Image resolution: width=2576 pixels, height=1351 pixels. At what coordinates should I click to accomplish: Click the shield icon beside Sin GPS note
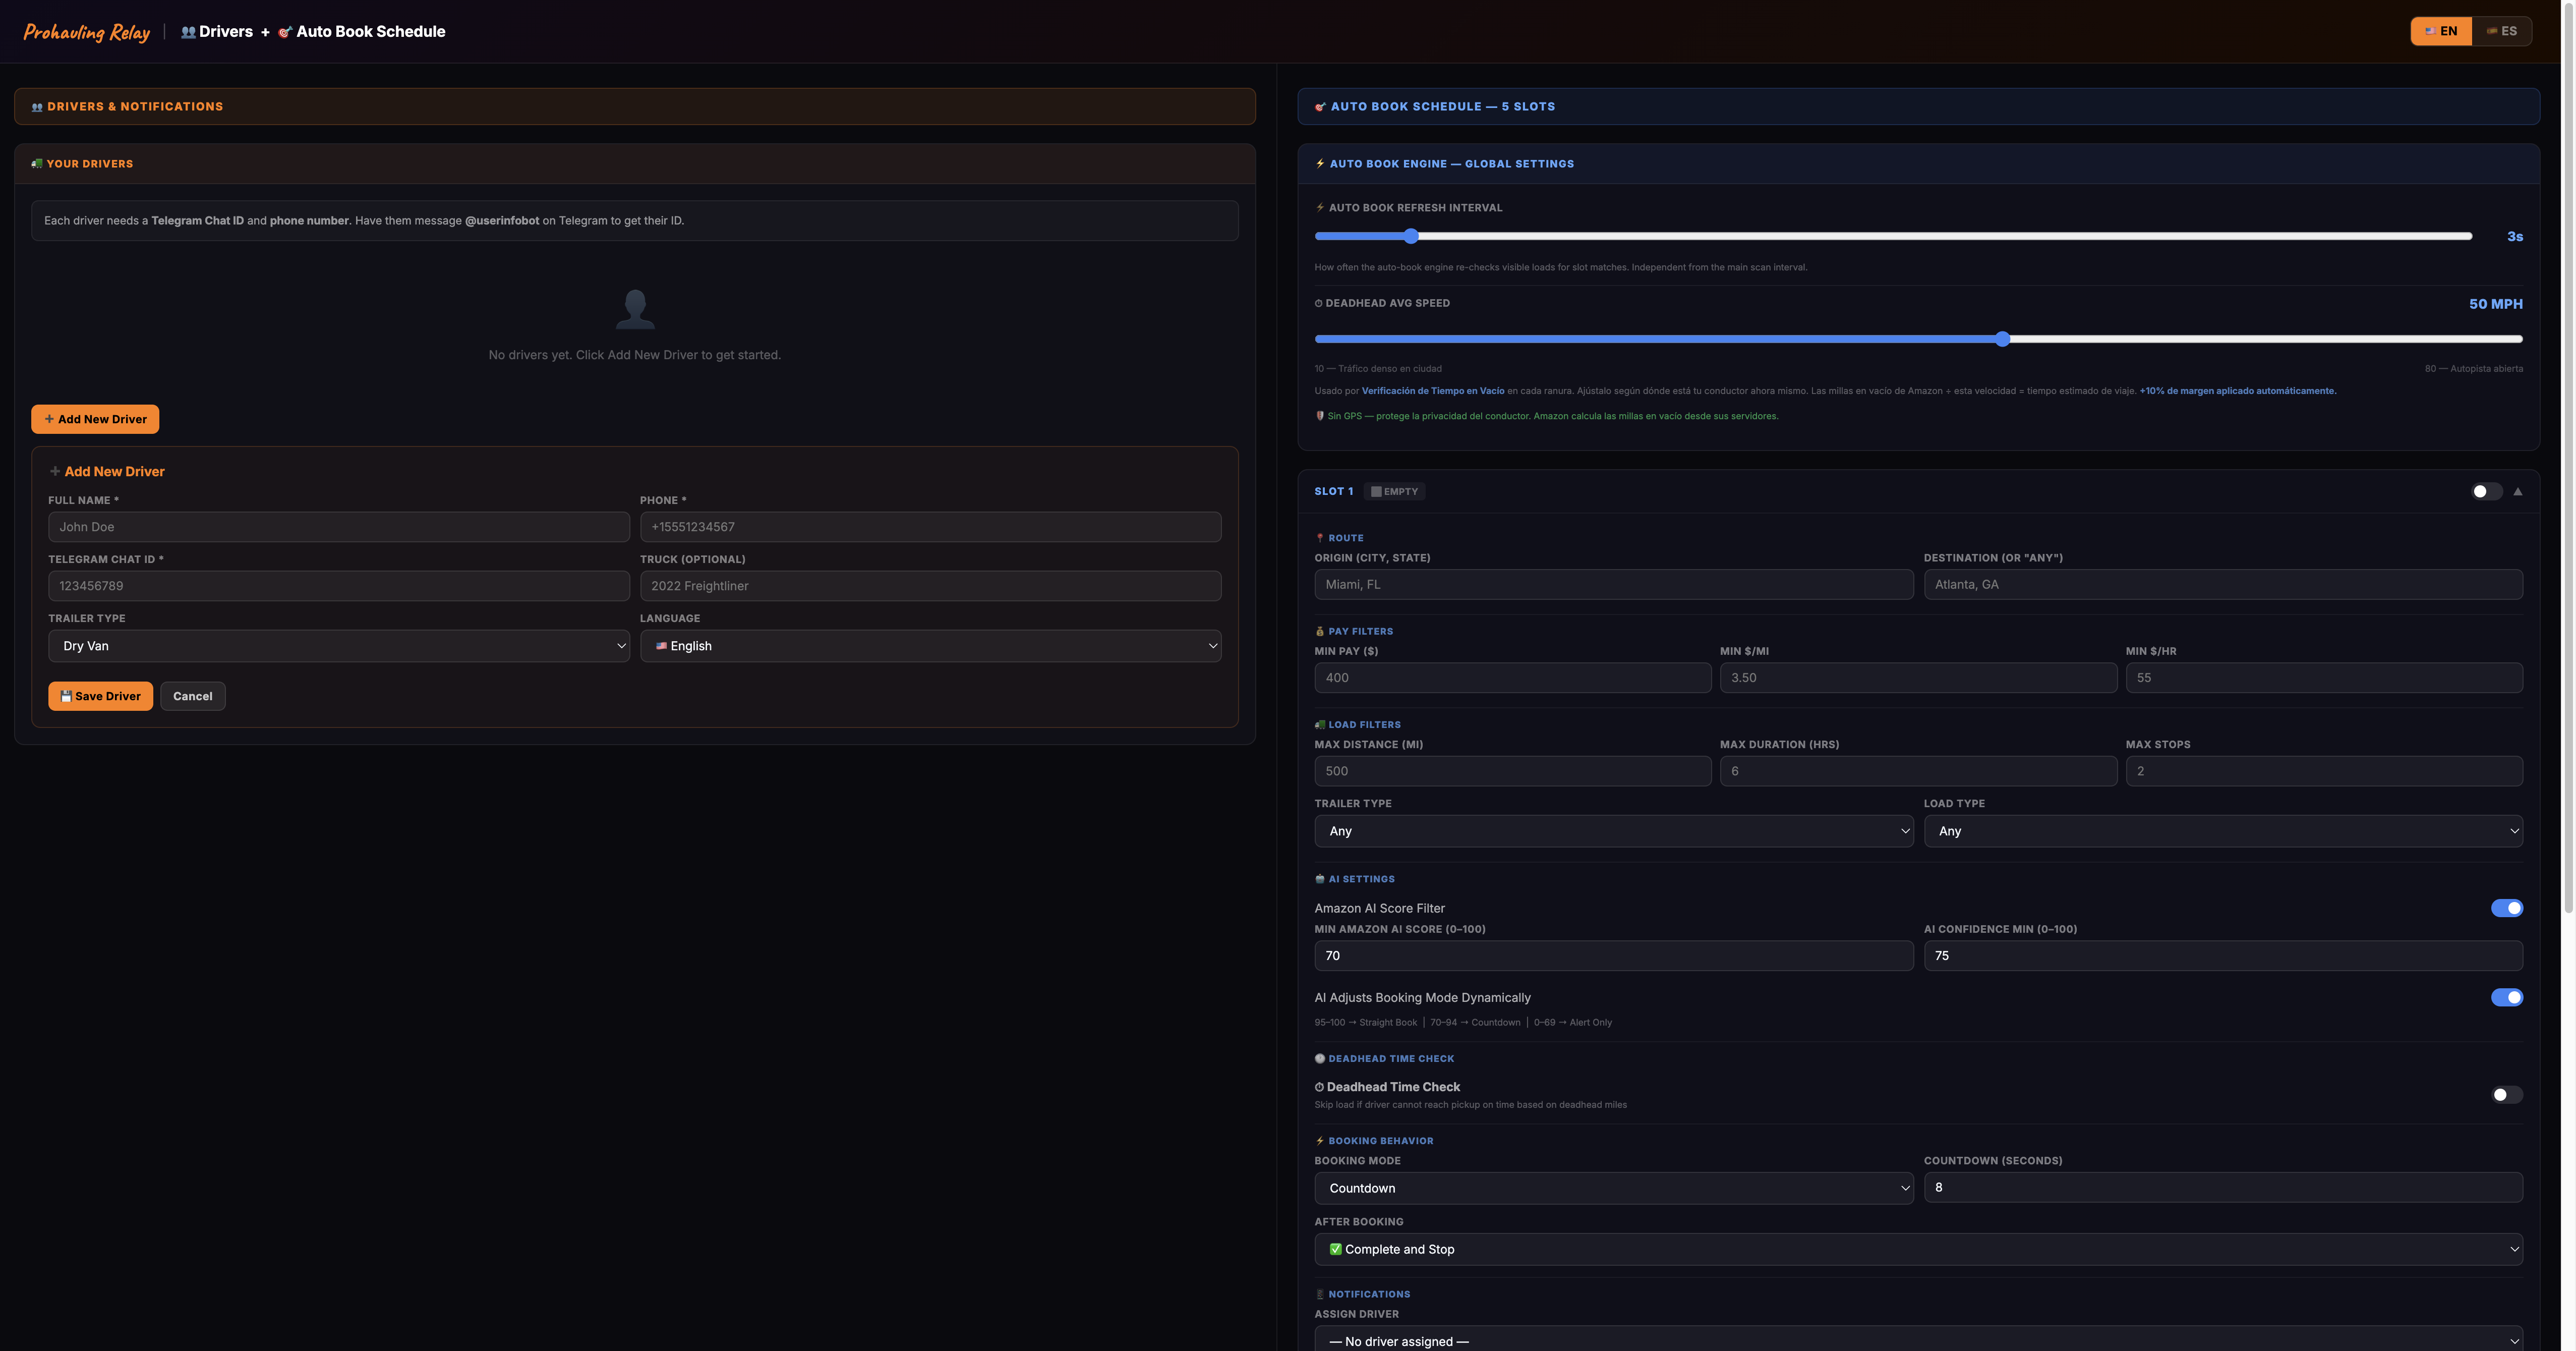(1320, 416)
